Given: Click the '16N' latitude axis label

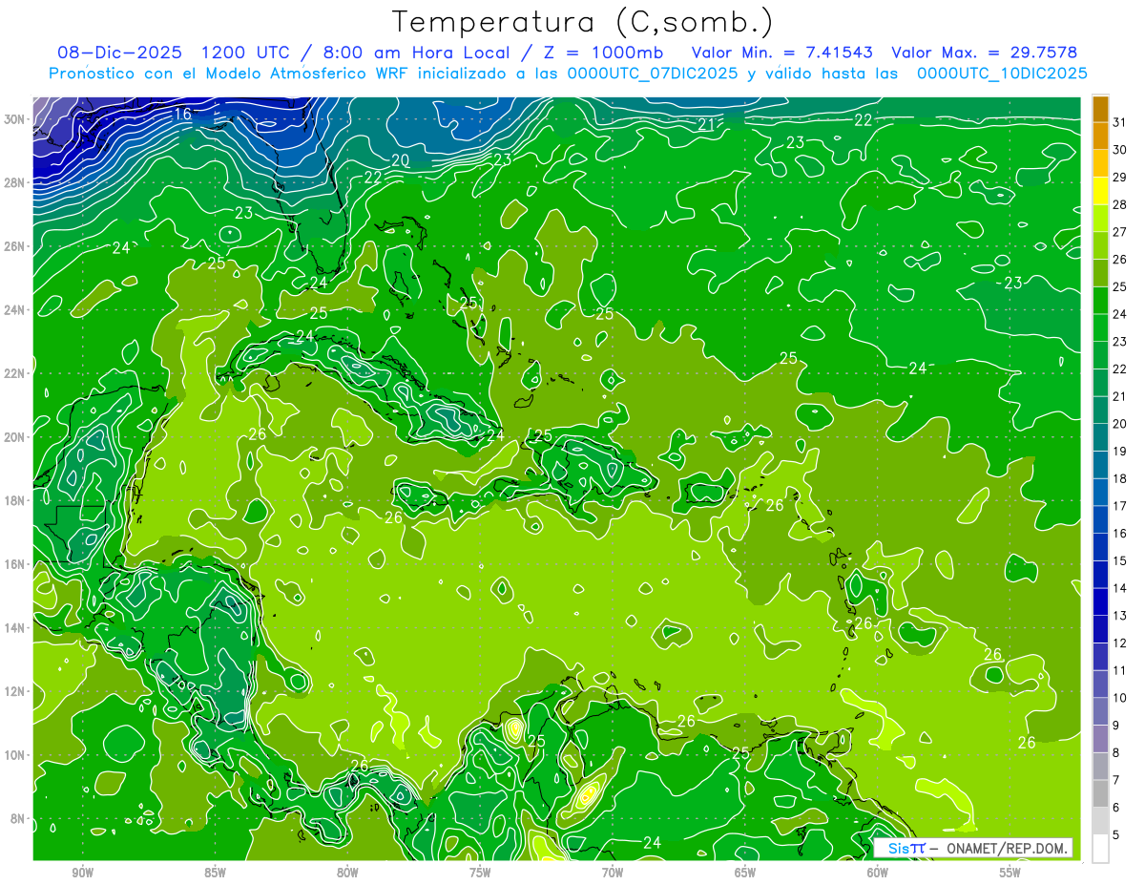Looking at the screenshot, I should pos(15,564).
